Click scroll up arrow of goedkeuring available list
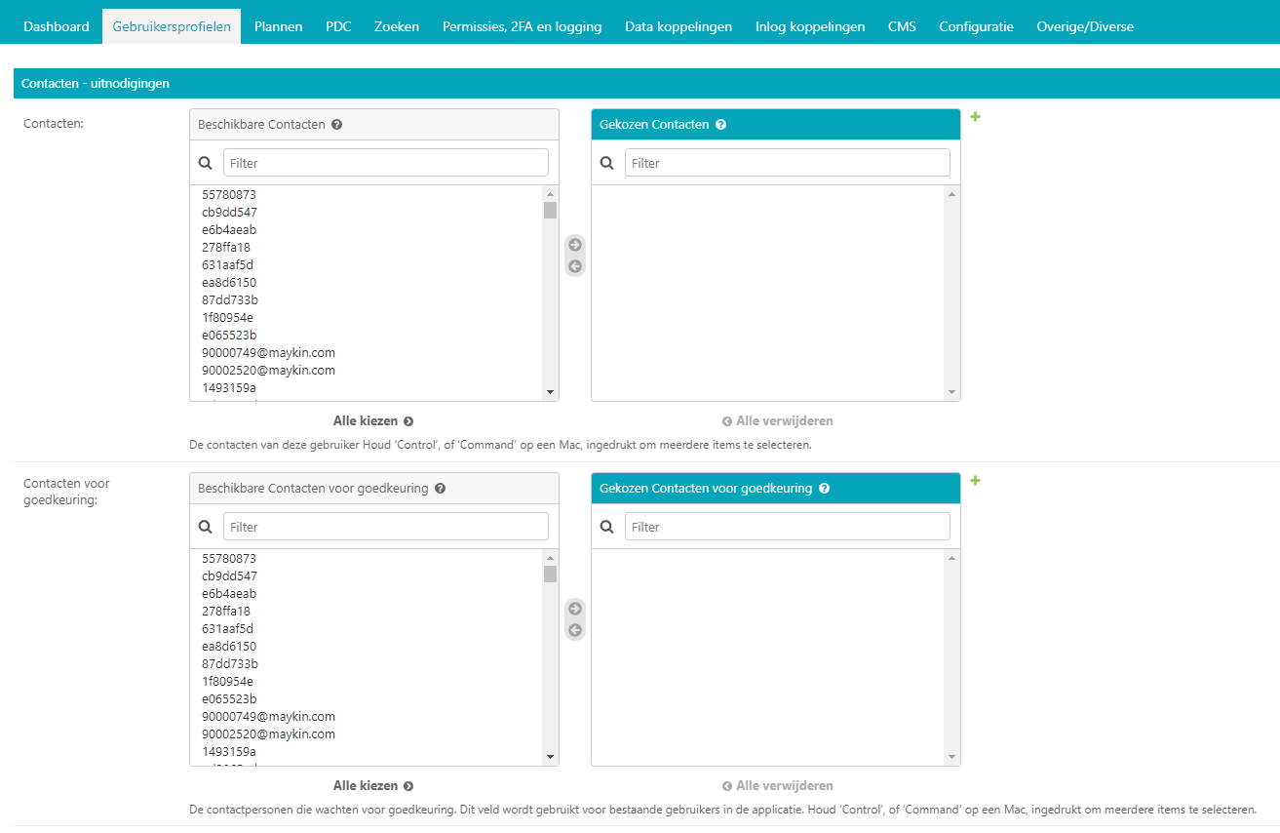 click(x=550, y=558)
